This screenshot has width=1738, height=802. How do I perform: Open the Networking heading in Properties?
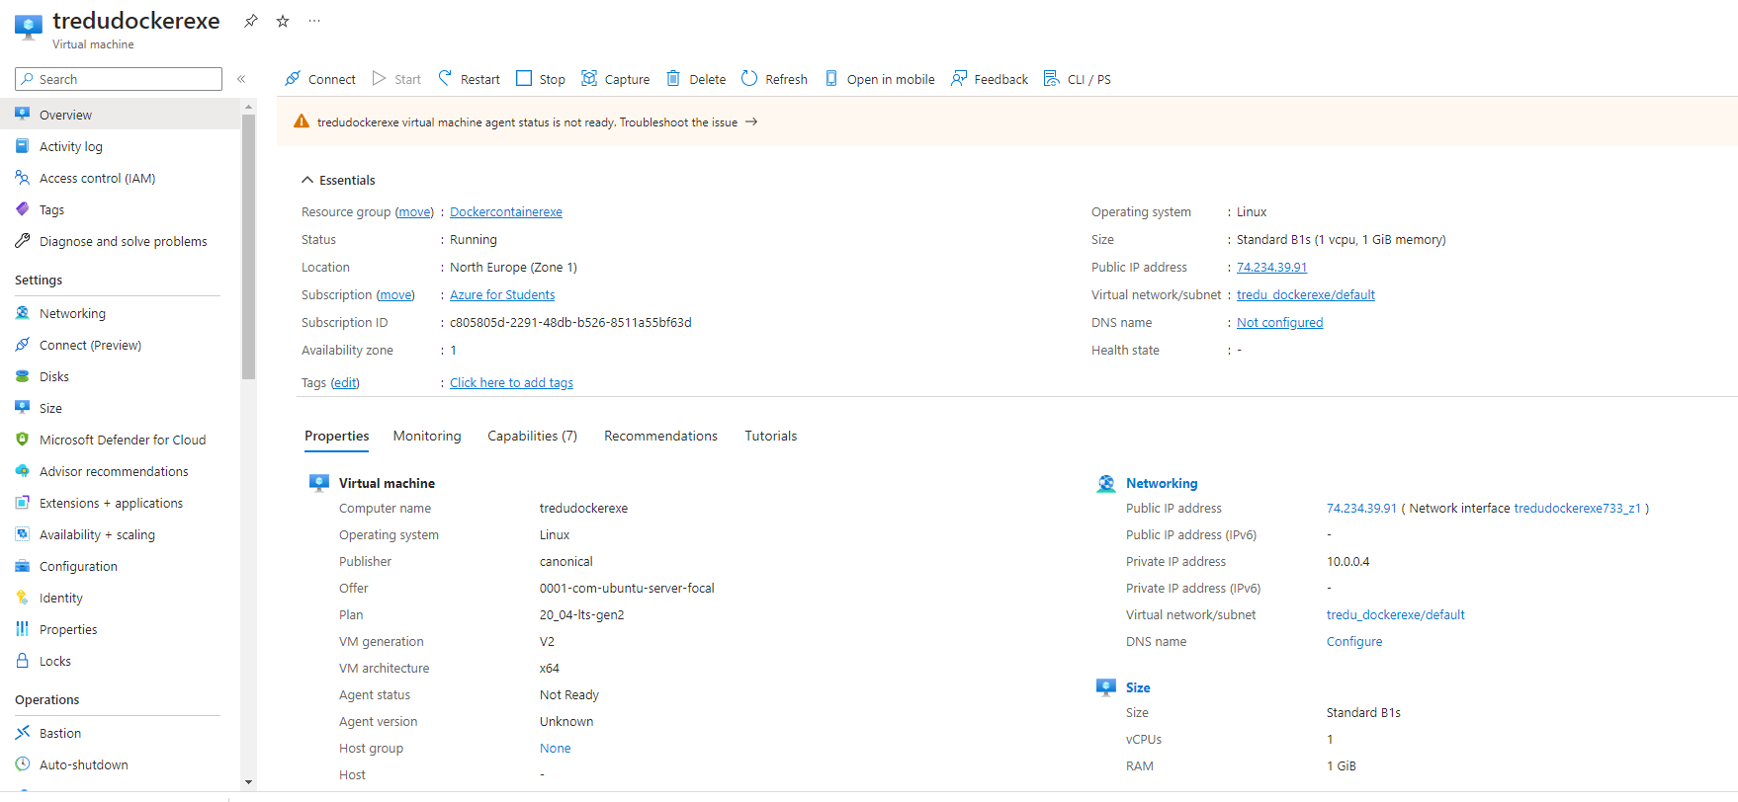point(1162,483)
